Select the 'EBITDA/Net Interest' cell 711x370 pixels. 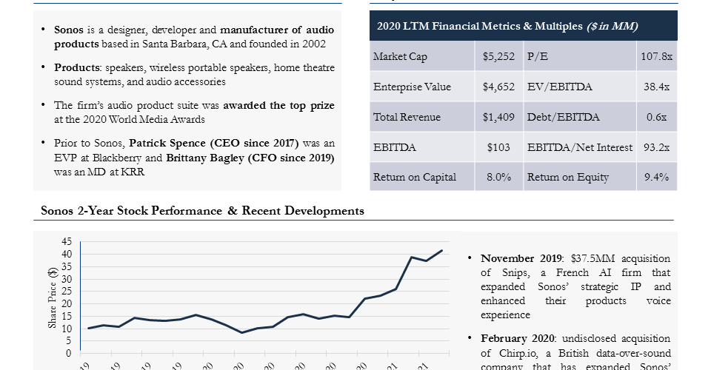pos(580,147)
